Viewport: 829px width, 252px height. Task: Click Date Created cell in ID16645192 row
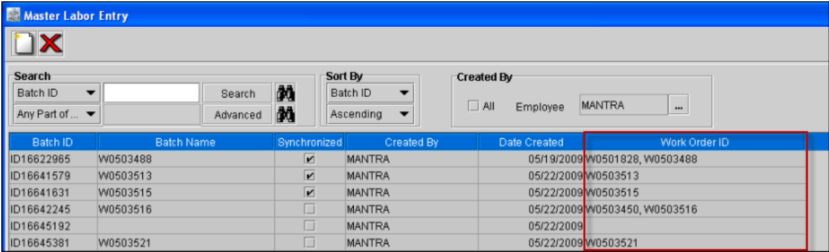[531, 226]
